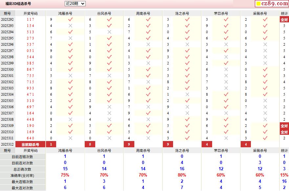289x191 pixels.
Task: Click the 采薇杀号 X mark in row 2025297
Action: click(x=265, y=51)
